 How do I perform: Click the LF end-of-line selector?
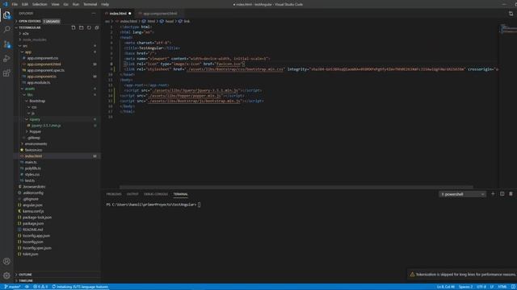(492, 287)
